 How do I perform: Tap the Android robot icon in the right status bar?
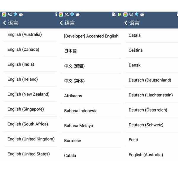click(x=142, y=15)
